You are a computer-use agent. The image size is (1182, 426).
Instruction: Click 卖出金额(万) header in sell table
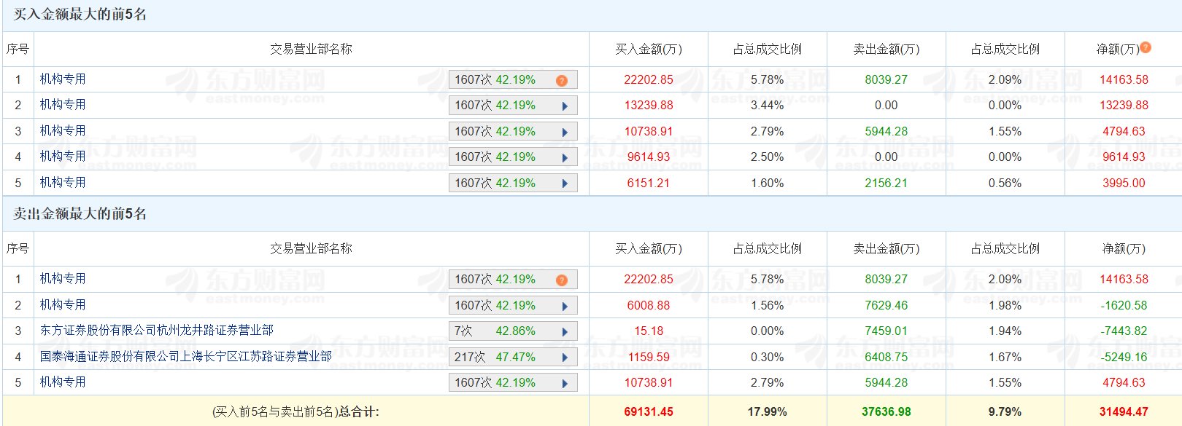pyautogui.click(x=886, y=248)
